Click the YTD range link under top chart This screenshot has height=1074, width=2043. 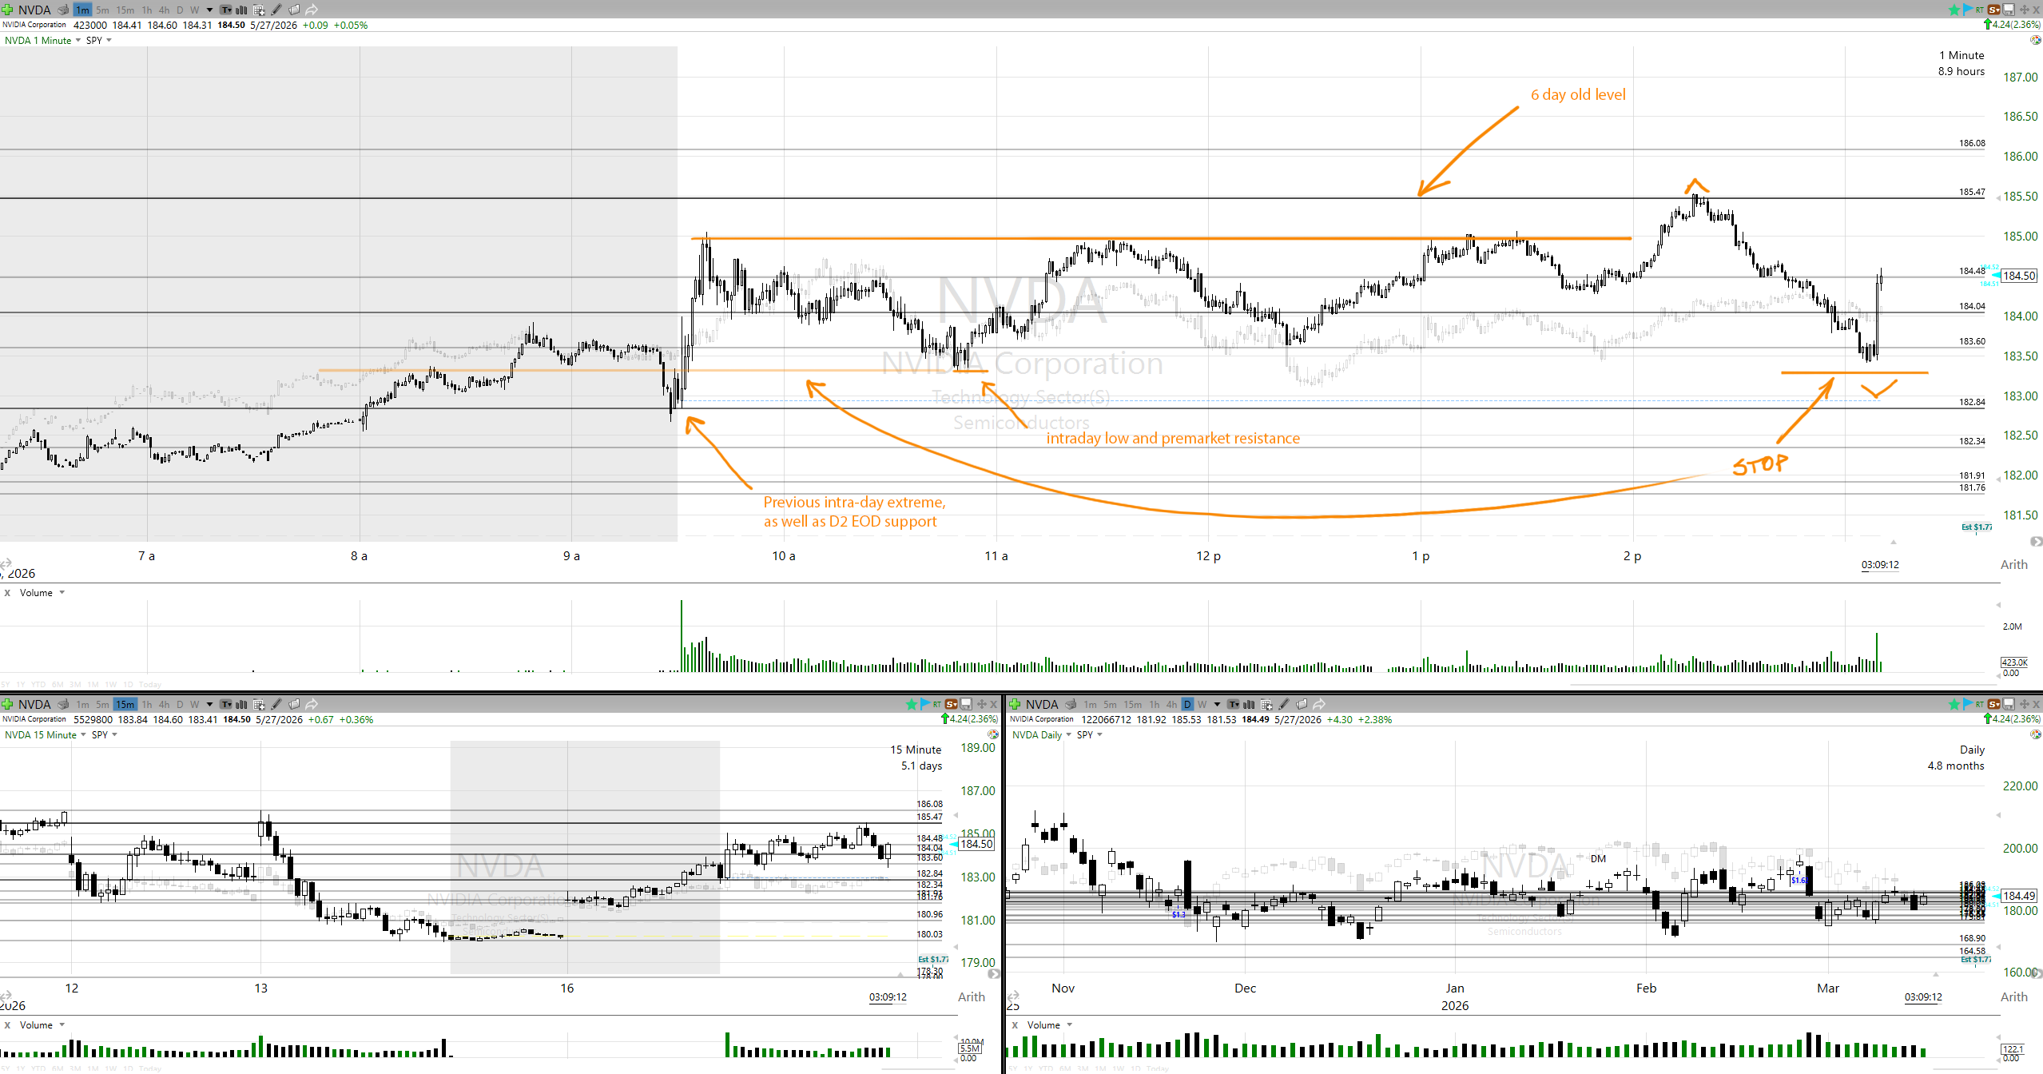click(x=37, y=685)
